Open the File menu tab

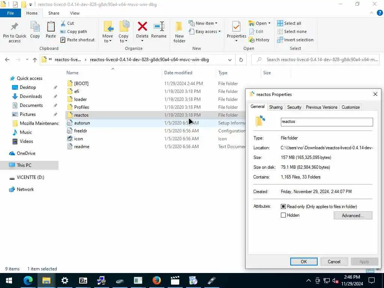click(10, 13)
